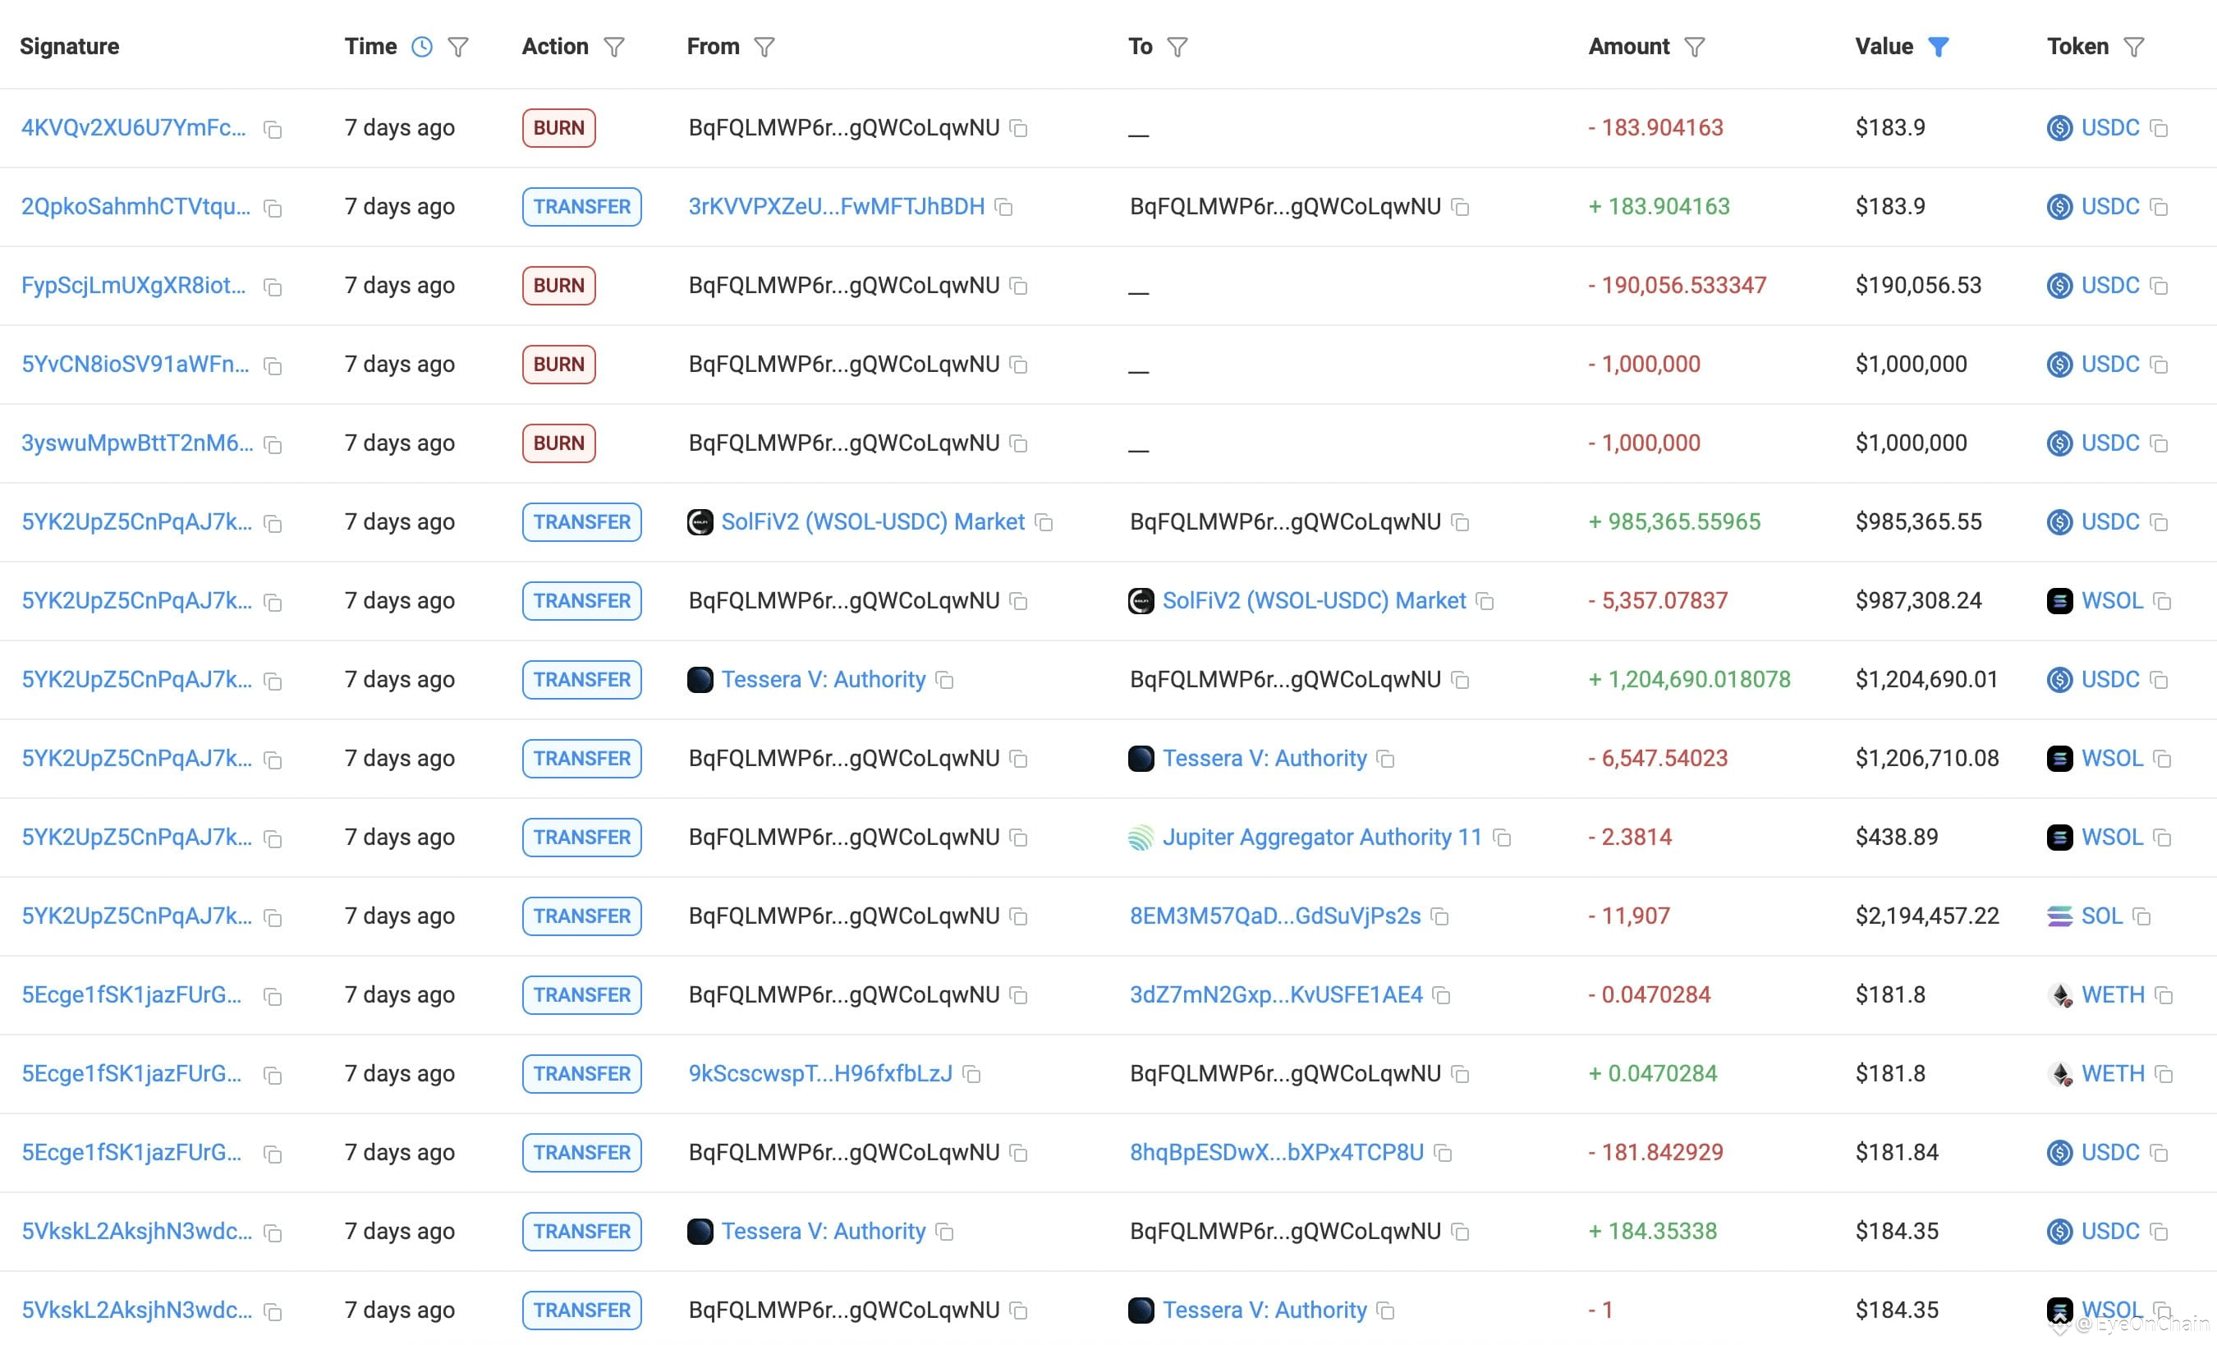The width and height of the screenshot is (2217, 1345).
Task: Copy the SOL token address
Action: (2141, 916)
